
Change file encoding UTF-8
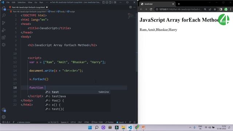[x=73, y=122]
